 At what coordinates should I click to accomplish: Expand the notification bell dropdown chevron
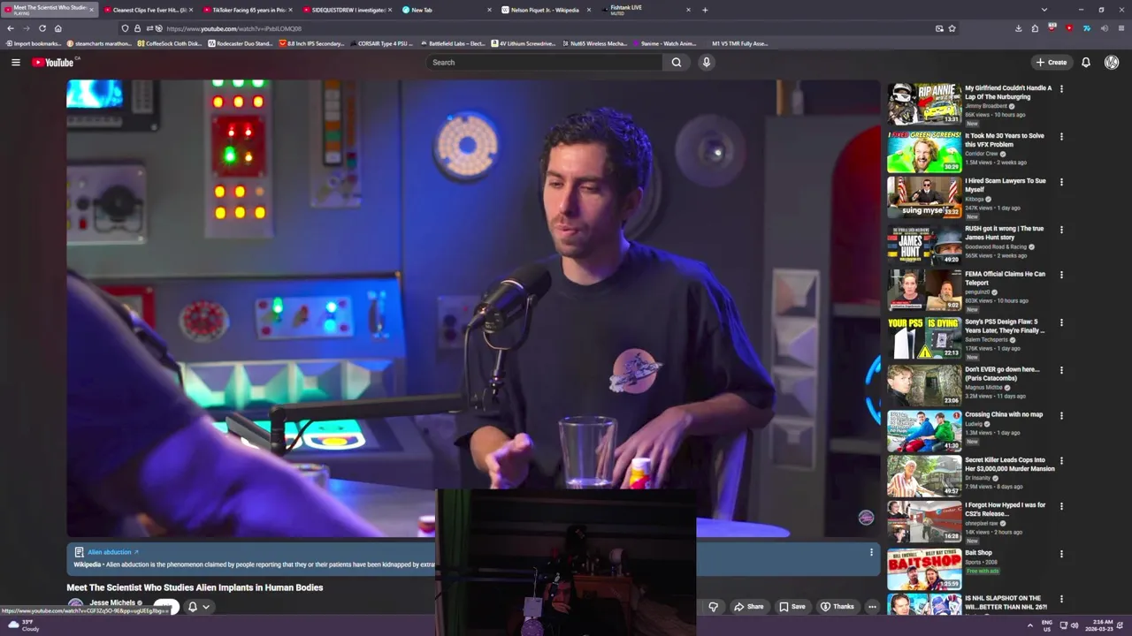pos(206,607)
